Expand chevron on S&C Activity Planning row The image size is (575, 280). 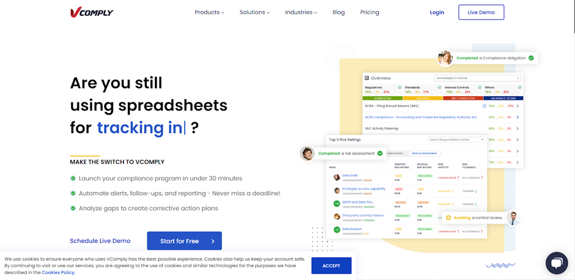point(517,128)
